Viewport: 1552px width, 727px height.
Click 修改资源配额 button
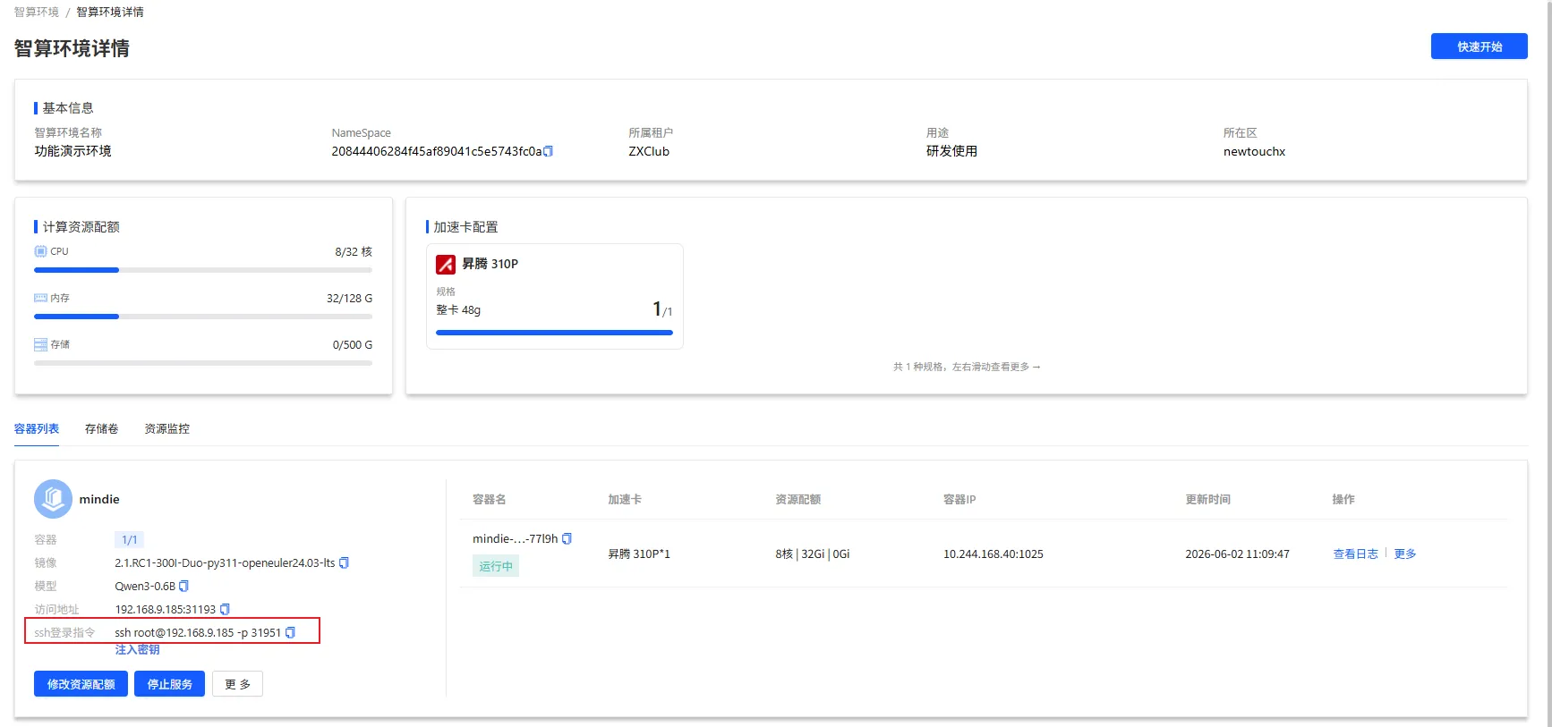(81, 684)
